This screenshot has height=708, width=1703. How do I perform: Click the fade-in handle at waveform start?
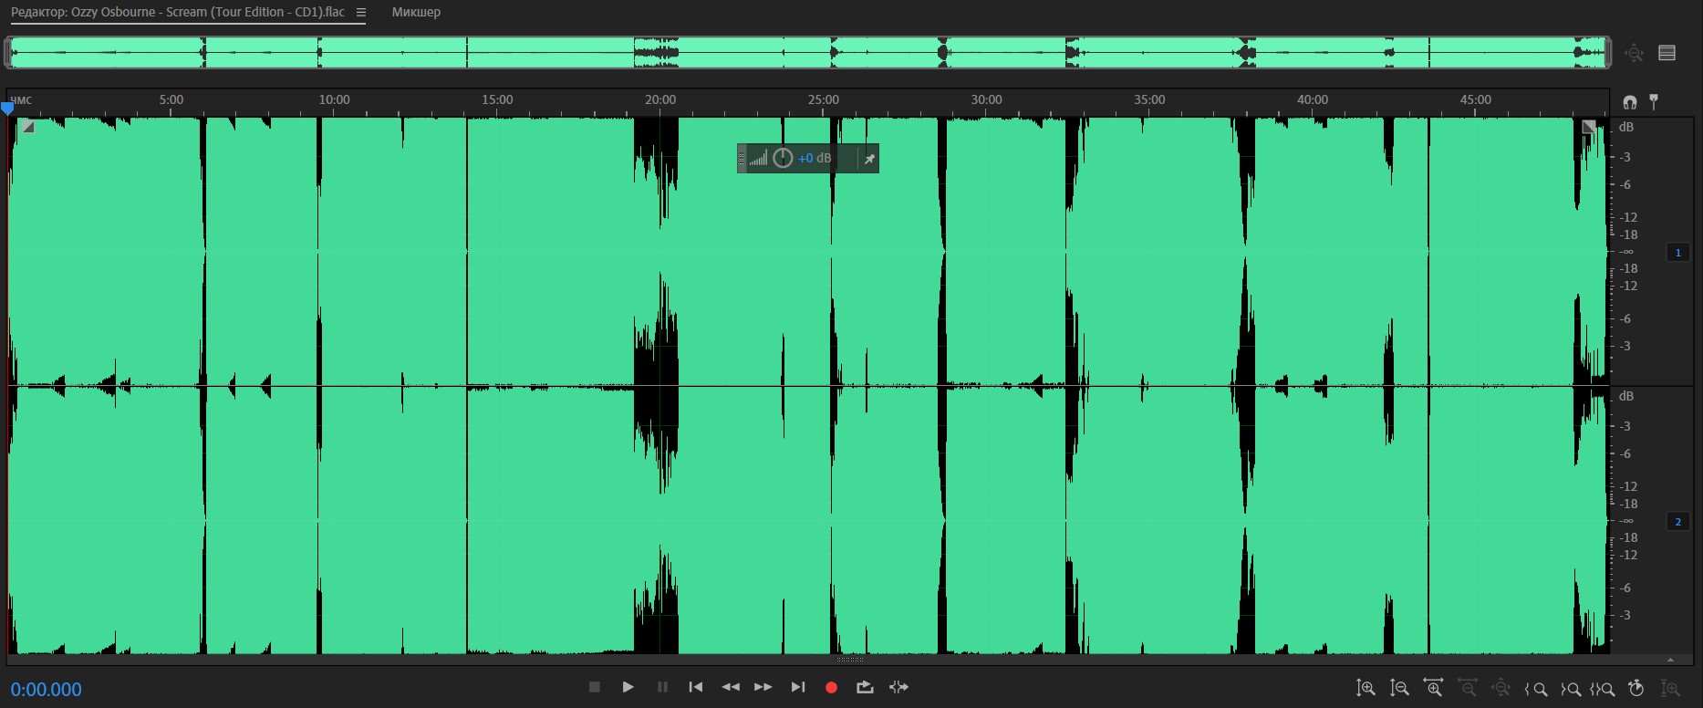coord(28,127)
